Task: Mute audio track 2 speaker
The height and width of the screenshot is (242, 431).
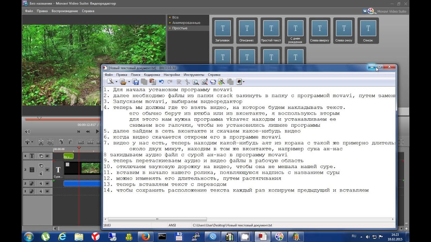Action: [41, 183]
